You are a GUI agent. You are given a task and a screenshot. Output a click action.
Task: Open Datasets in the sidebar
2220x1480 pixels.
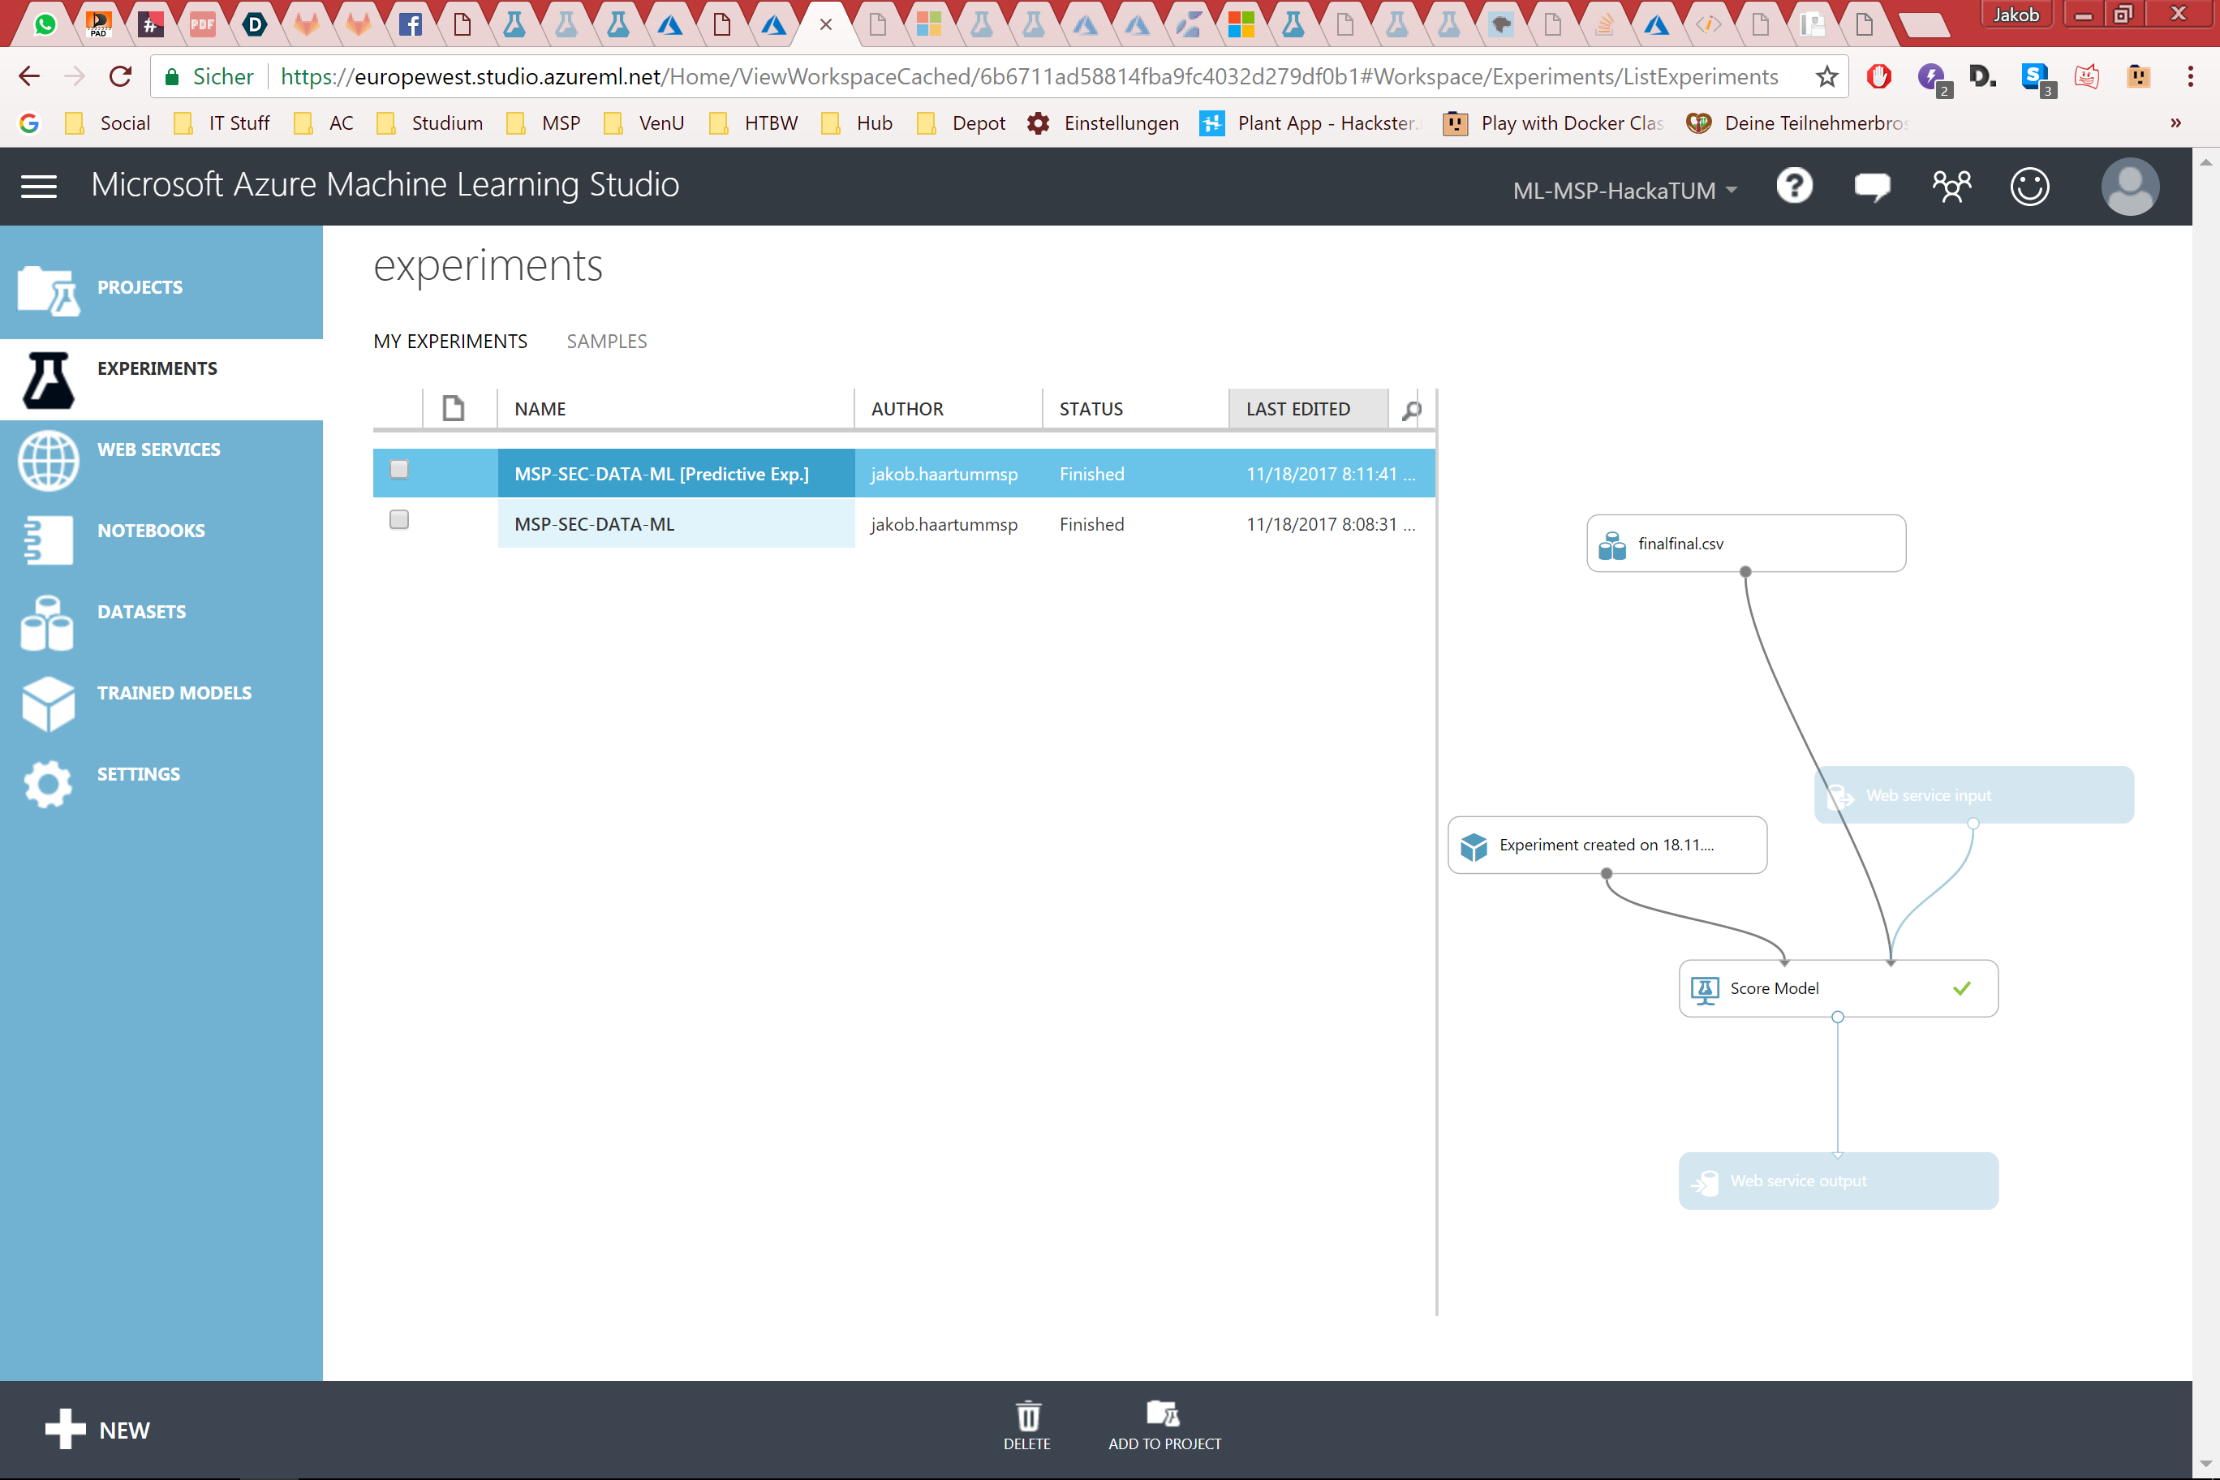pyautogui.click(x=141, y=612)
